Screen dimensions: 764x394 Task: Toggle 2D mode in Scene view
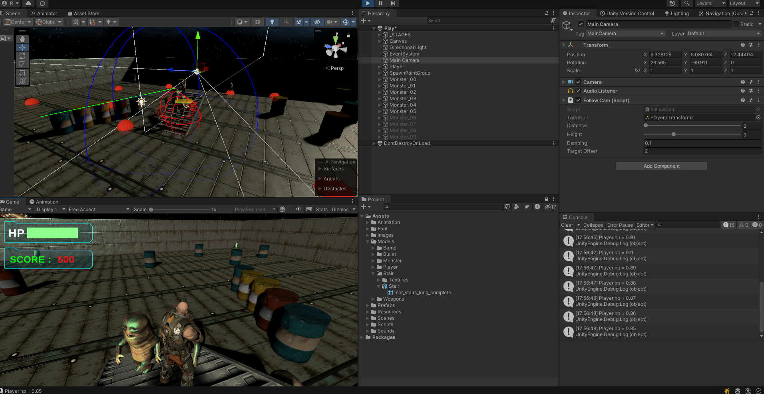(x=258, y=22)
